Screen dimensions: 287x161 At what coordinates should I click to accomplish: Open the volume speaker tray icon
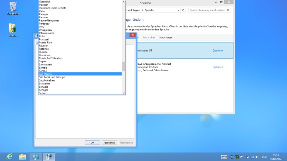coord(257,157)
